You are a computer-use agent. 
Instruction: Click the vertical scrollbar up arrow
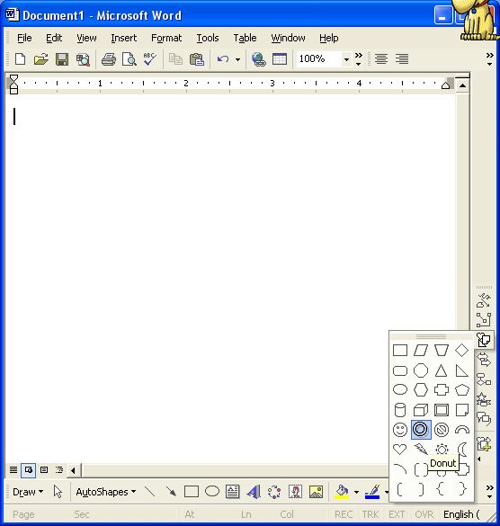click(x=462, y=85)
